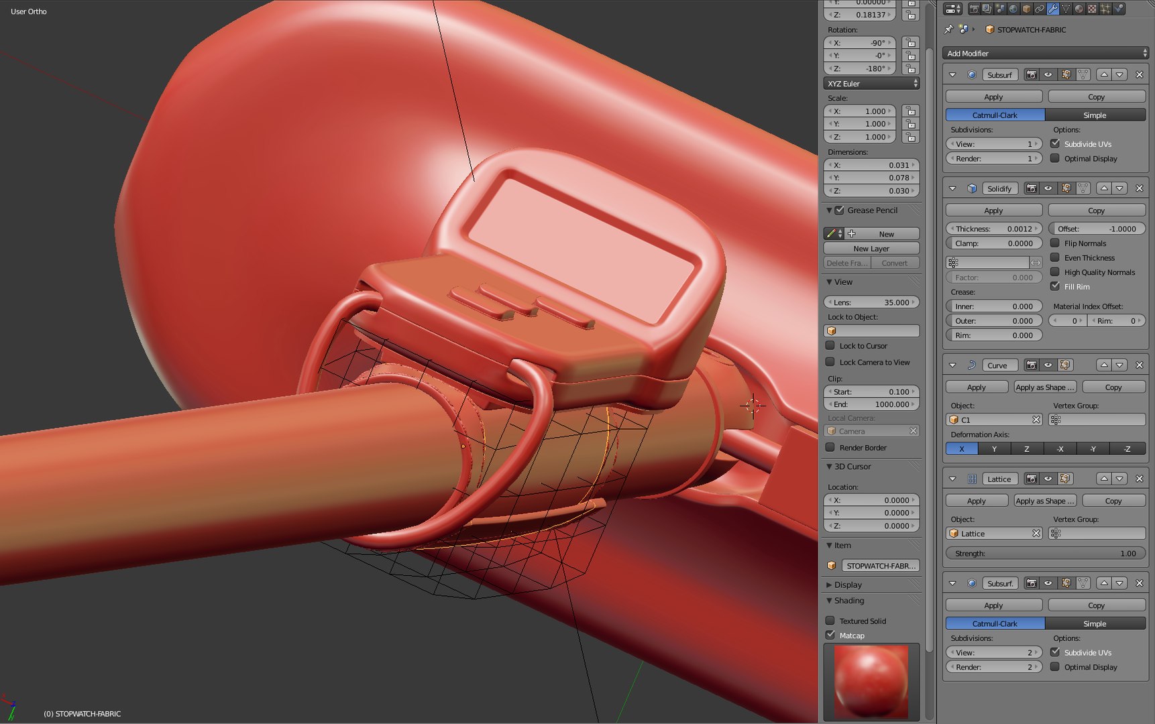This screenshot has height=724, width=1155.
Task: Remove the Solidify modifier with its X
Action: [x=1140, y=188]
